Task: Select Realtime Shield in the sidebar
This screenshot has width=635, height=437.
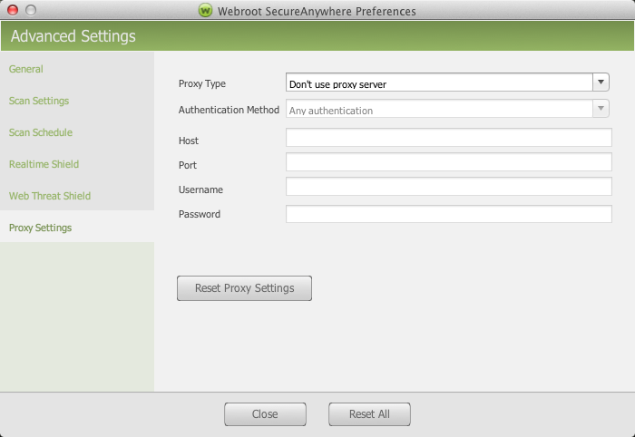Action: pyautogui.click(x=44, y=164)
